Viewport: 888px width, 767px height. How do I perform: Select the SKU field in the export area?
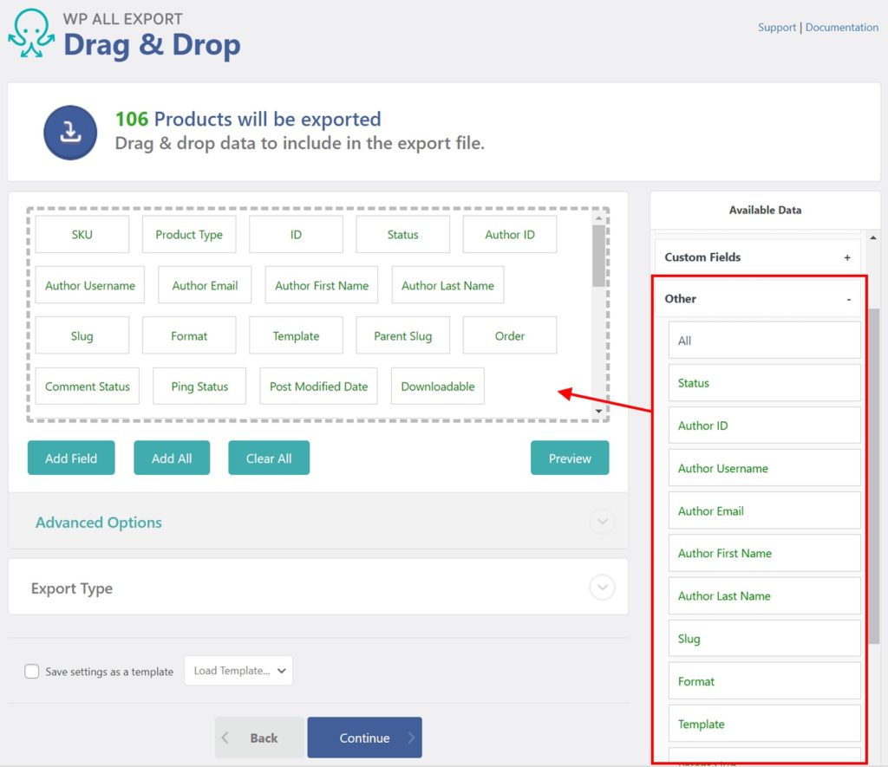[82, 234]
